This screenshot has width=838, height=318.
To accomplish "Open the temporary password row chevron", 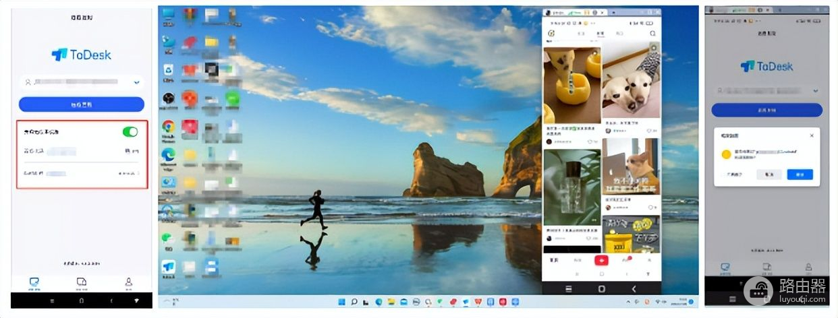I will (140, 174).
